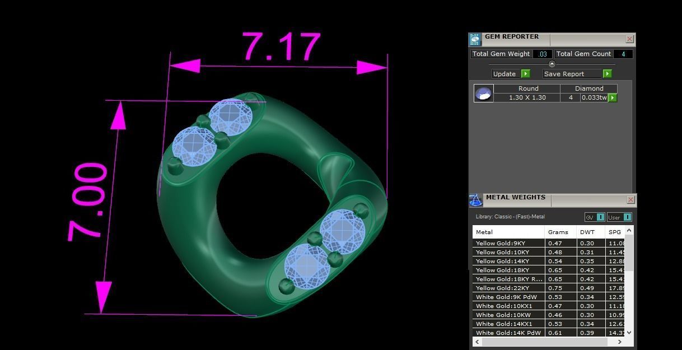This screenshot has width=682, height=350.
Task: Click the 7.00 height dimension label
Action: pos(88,203)
